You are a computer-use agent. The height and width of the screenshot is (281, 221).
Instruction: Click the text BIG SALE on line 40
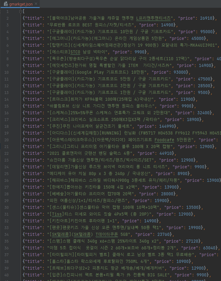157,275
